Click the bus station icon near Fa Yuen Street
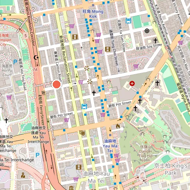The width and height of the screenshot is (190, 190). click(x=128, y=21)
